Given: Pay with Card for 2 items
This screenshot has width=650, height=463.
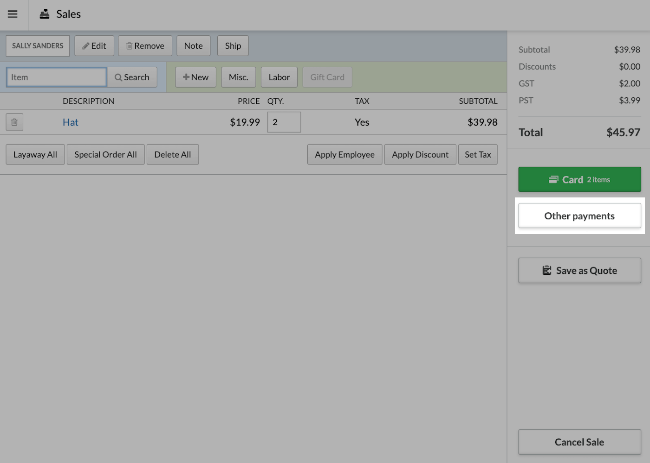Looking at the screenshot, I should (x=579, y=179).
